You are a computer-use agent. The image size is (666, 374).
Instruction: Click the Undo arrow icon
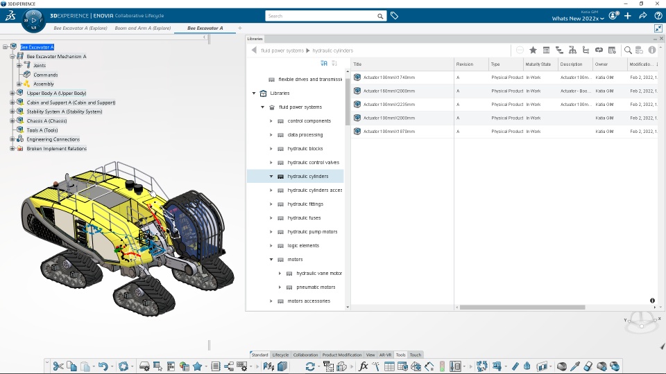[x=103, y=366]
